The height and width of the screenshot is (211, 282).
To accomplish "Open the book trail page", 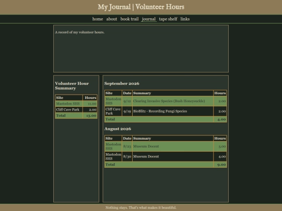I will point(130,19).
